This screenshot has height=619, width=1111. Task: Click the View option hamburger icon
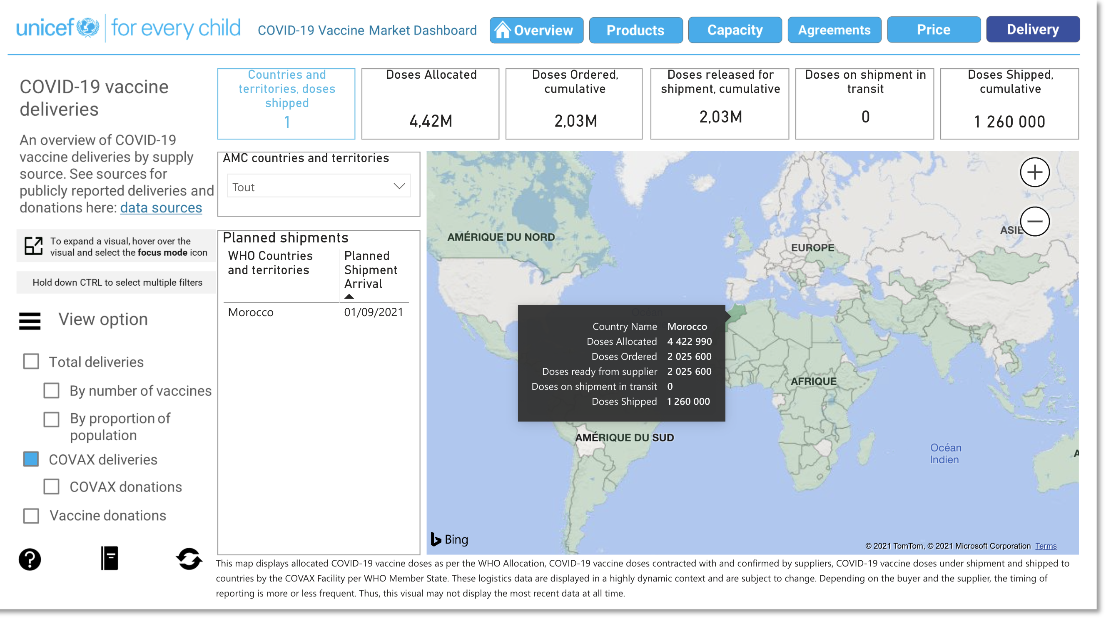(x=30, y=321)
